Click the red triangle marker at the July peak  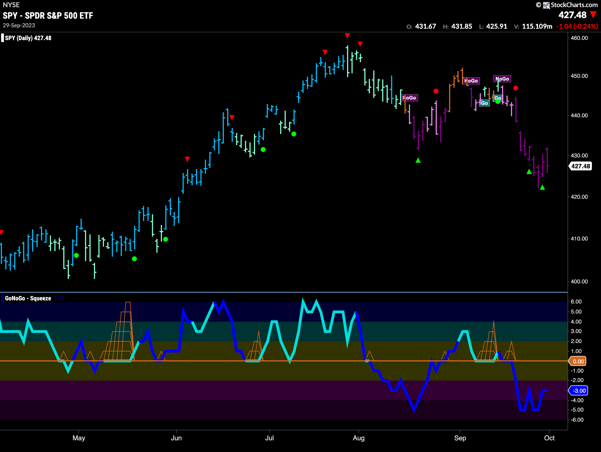347,36
